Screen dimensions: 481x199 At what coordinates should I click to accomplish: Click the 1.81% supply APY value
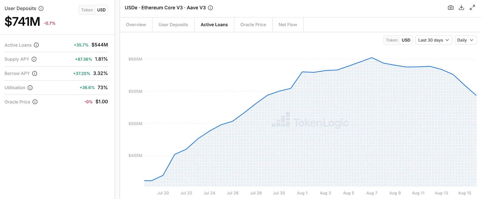(x=101, y=59)
